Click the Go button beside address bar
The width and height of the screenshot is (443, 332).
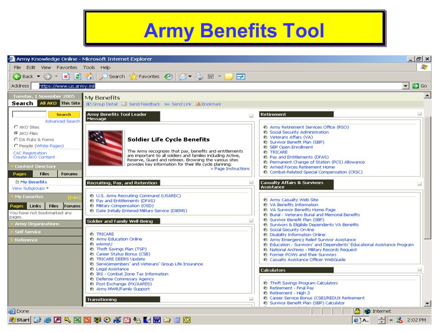[x=420, y=86]
